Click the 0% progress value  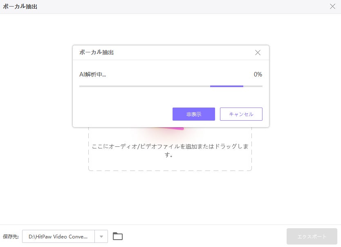click(258, 74)
